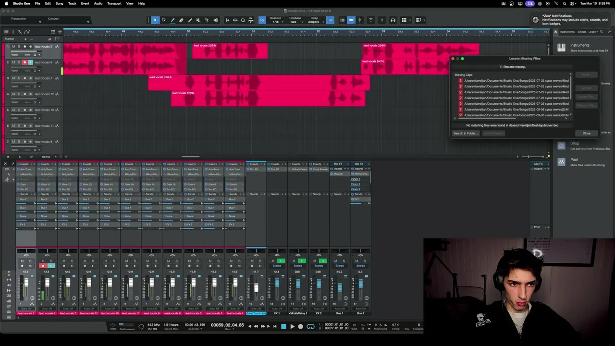Open the Song menu
Screen dimensions: 615x346
59,3
